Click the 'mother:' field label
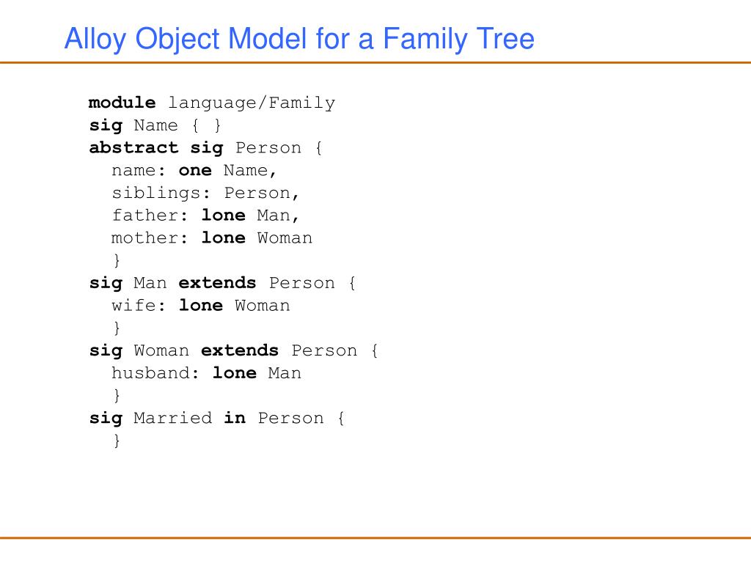This screenshot has height=563, width=751. tap(150, 238)
